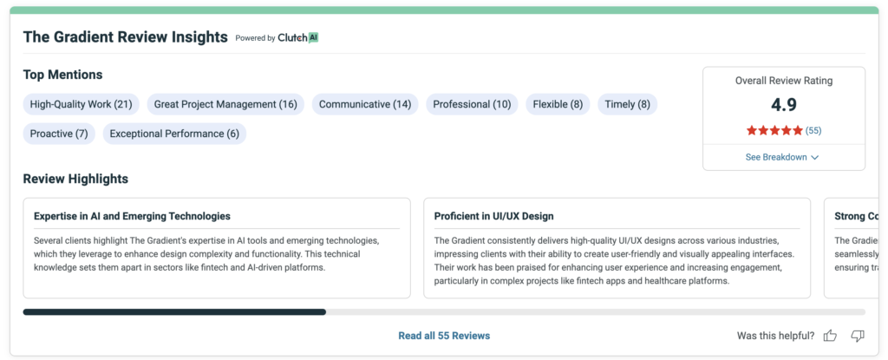Open the Proficient in UI/UX Design card

coord(617,248)
